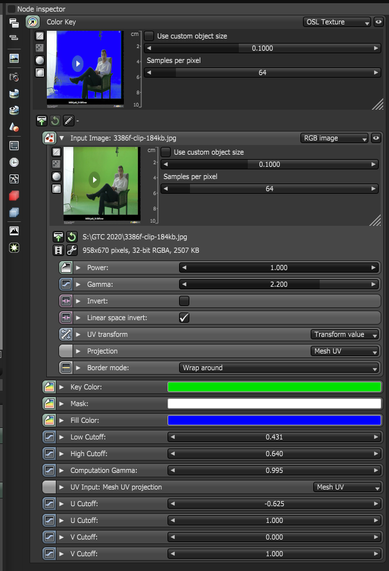Click the Fill Color blue swatch
This screenshot has height=571, width=389.
coord(274,420)
